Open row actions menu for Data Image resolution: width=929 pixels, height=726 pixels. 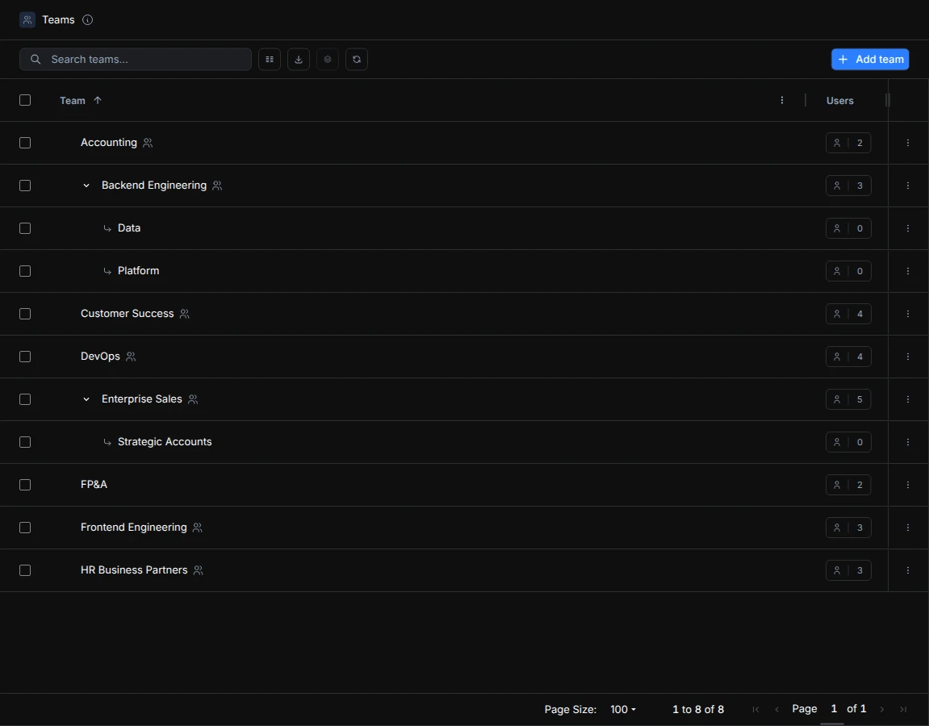coord(908,228)
